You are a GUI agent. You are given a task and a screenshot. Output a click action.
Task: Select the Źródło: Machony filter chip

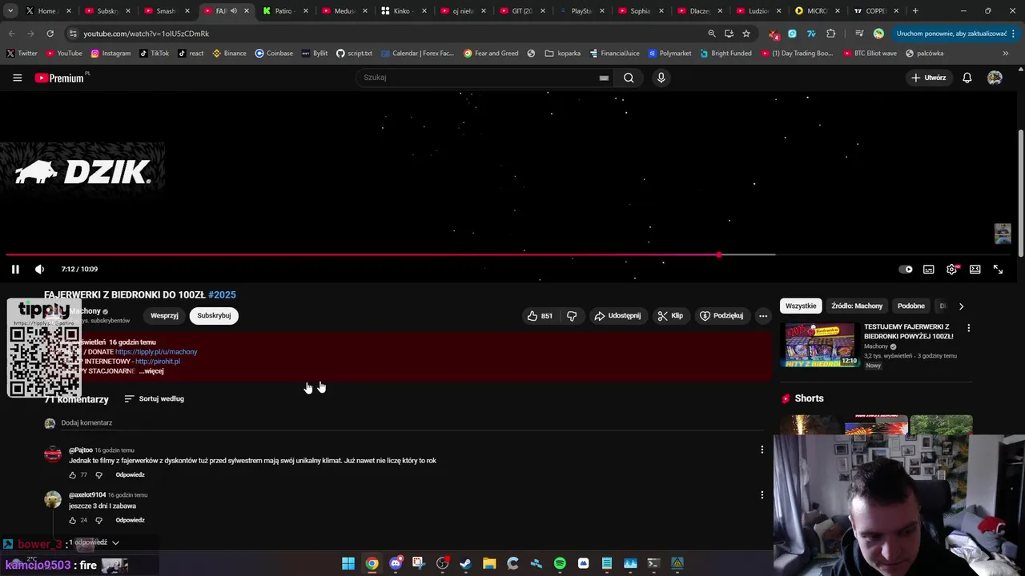coord(857,306)
